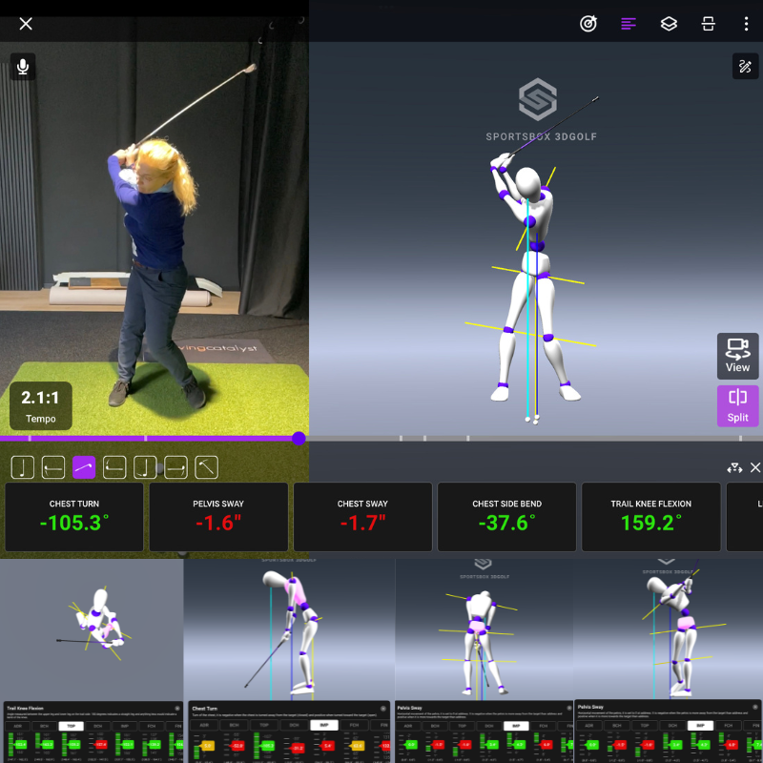Image resolution: width=763 pixels, height=763 pixels.
Task: Select FCH tab in rightmost Pelvis Sway panel
Action: pos(729,726)
